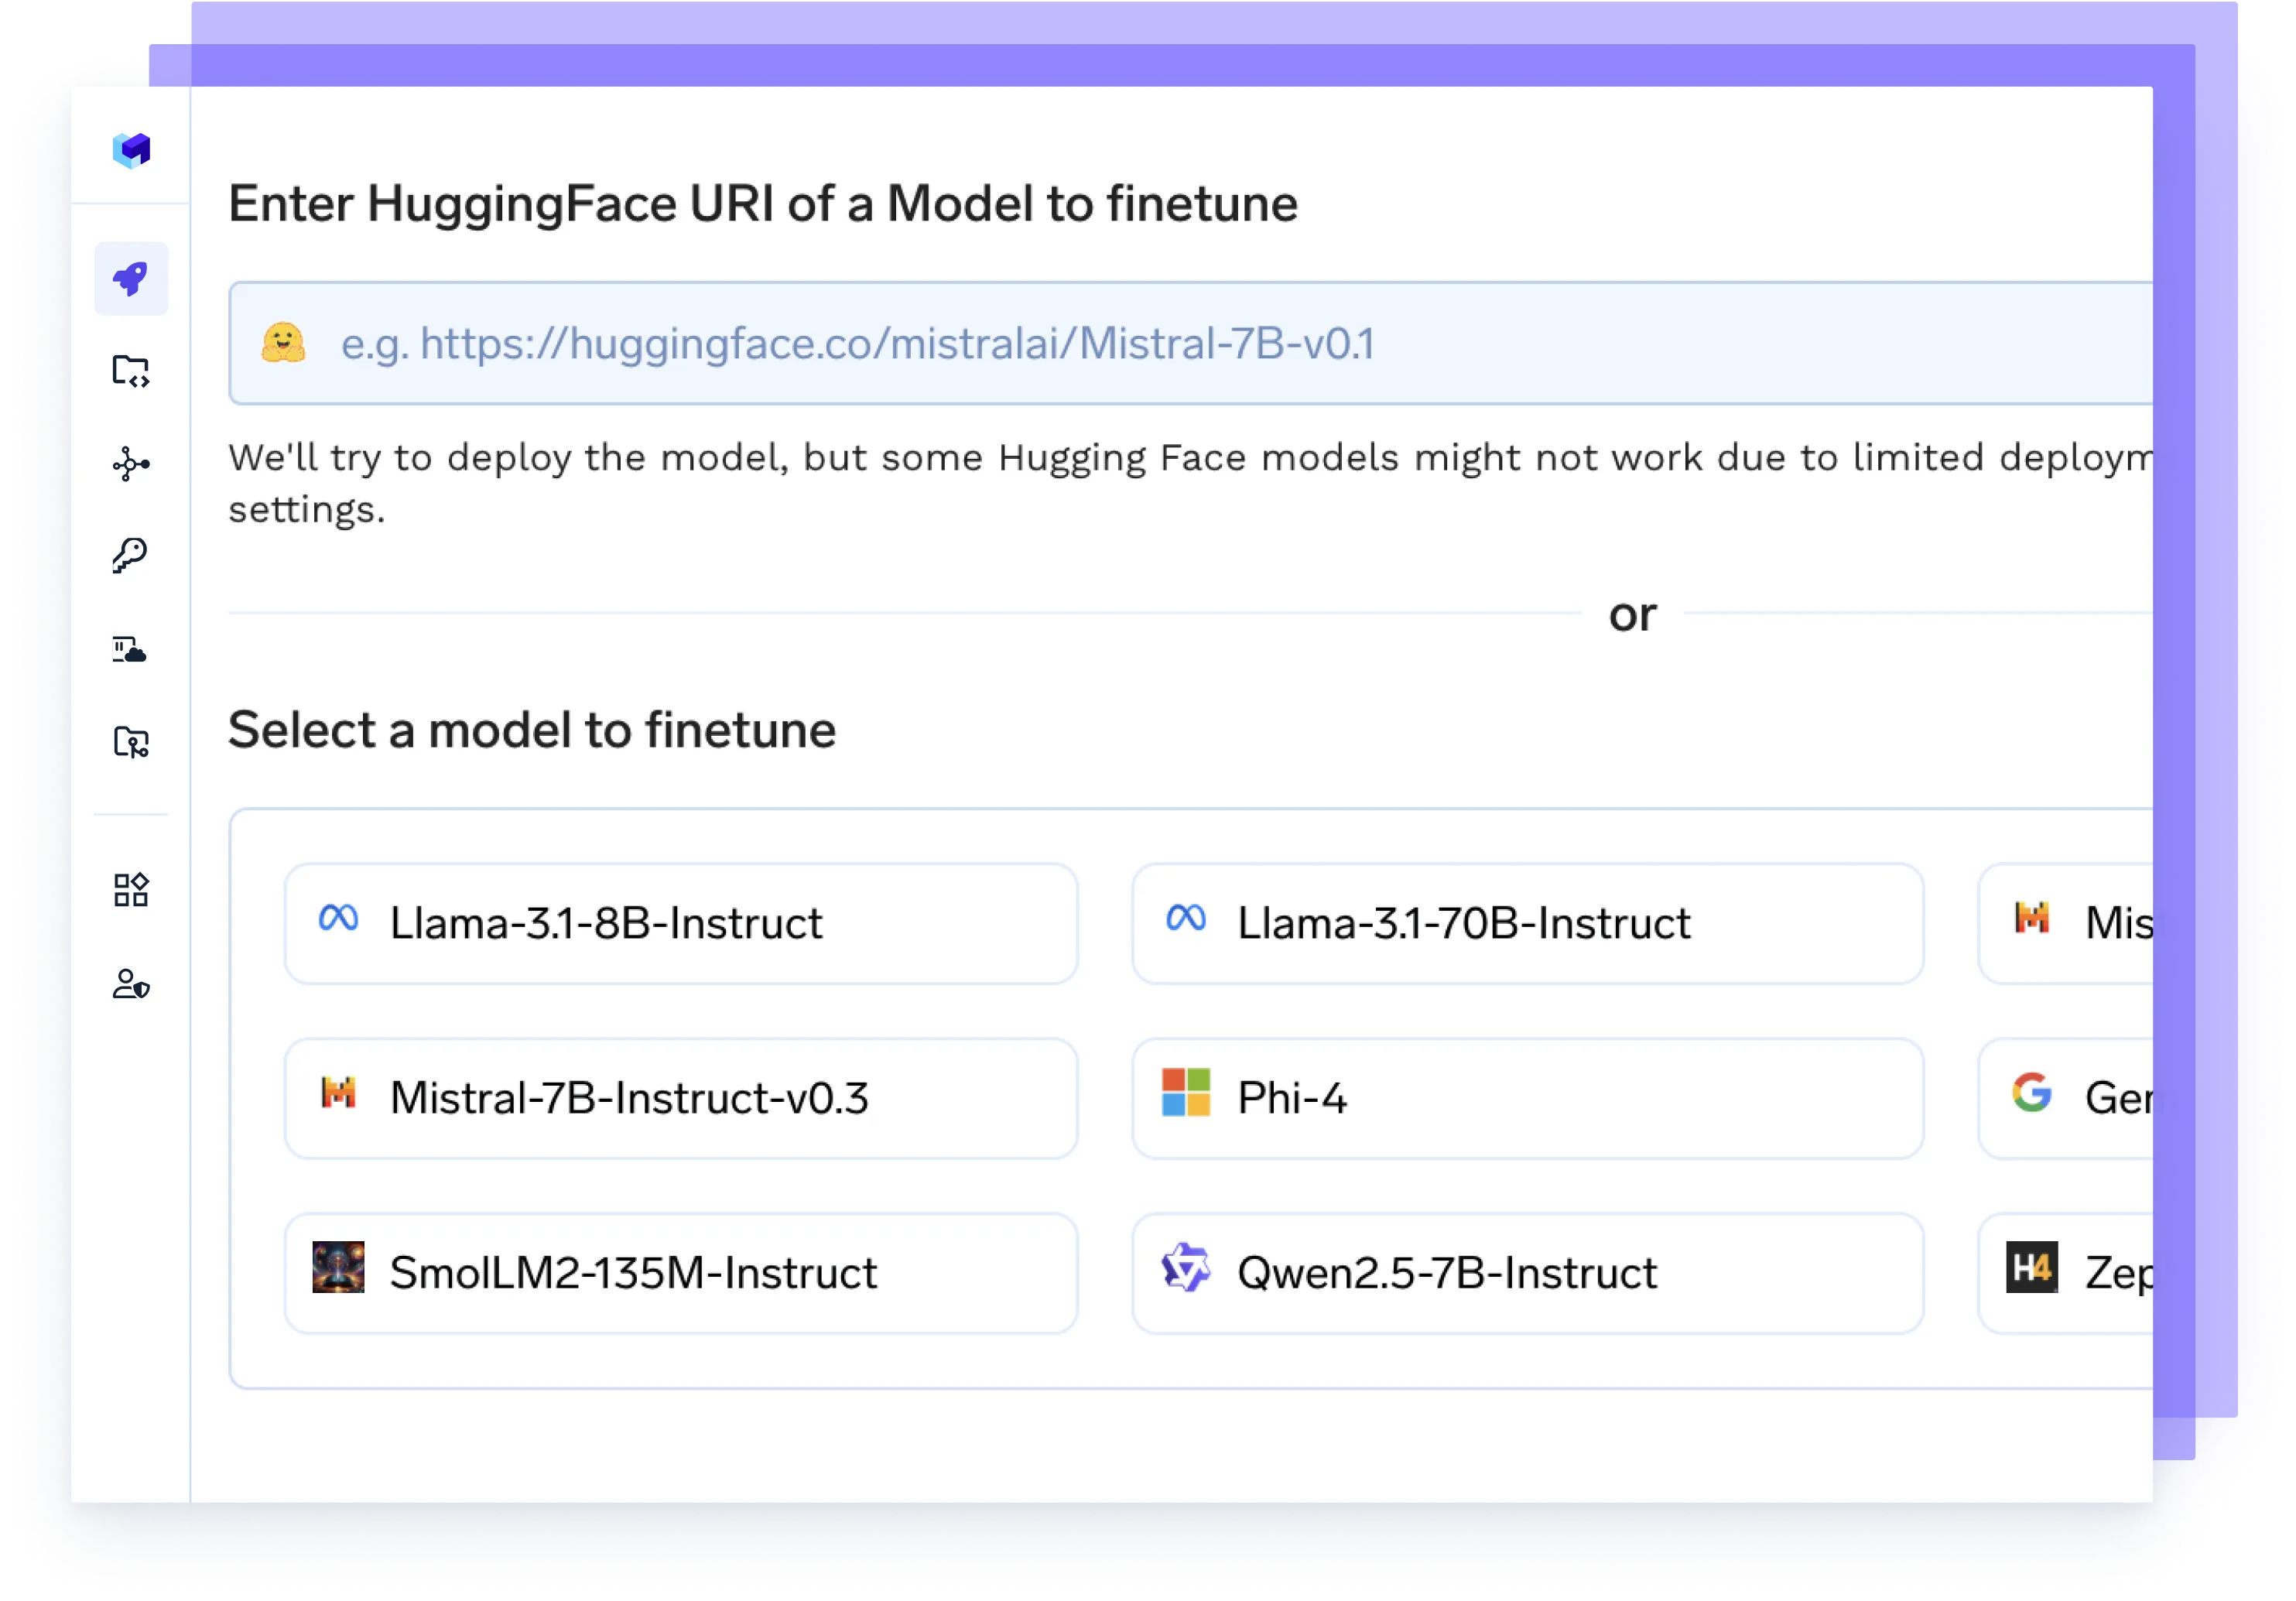Choose the Llama-3.1-70B-Instruct model
This screenshot has height=1601, width=2296.
tap(1527, 923)
